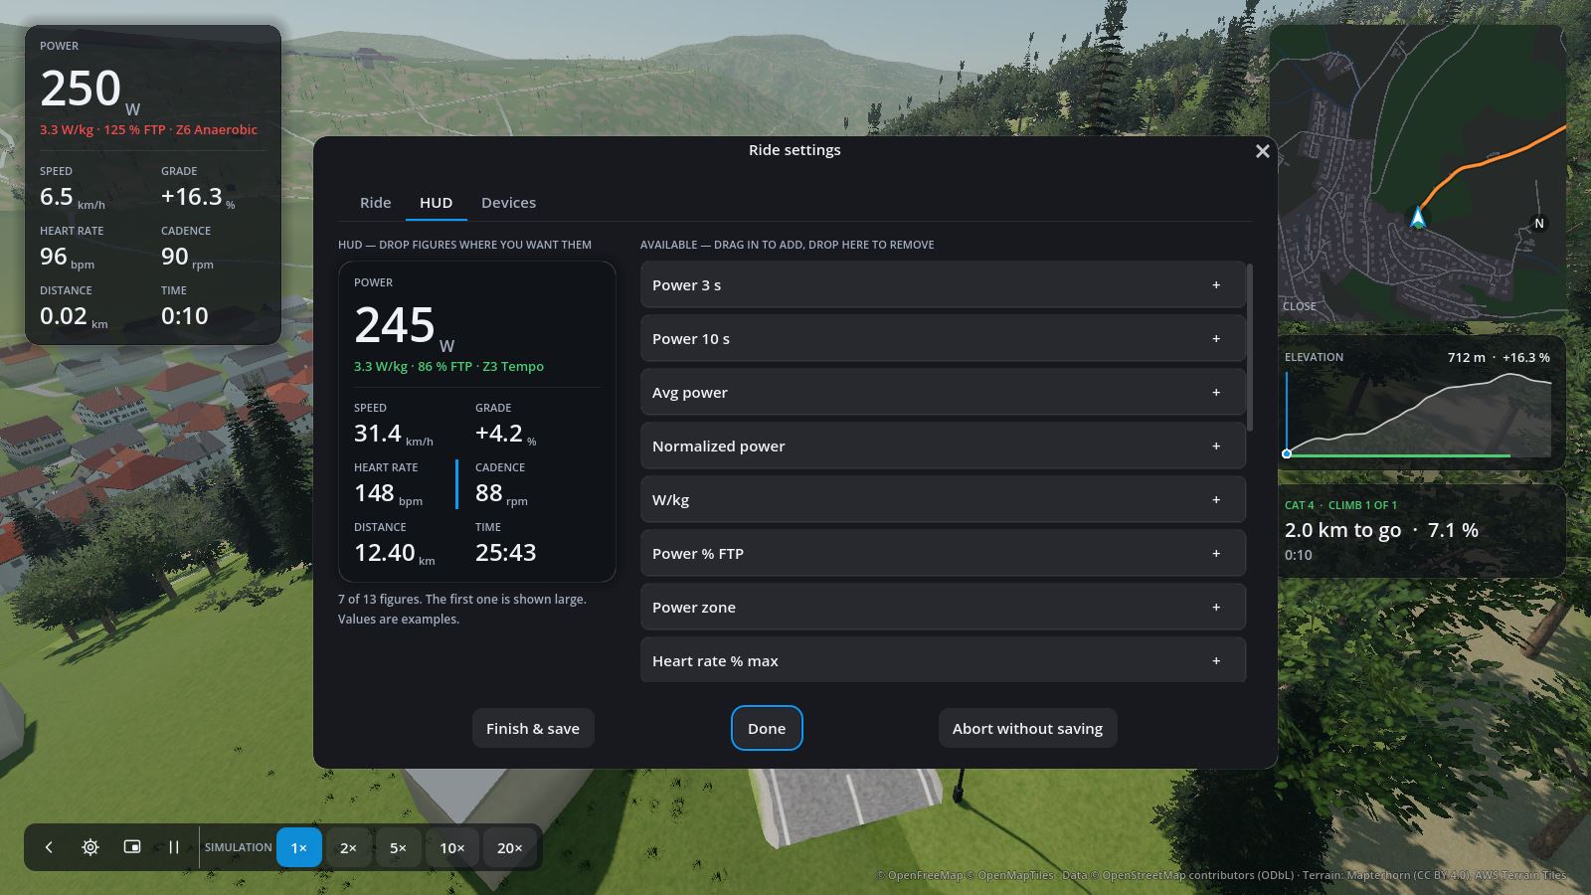Viewport: 1591px width, 895px height.
Task: Close the Ride settings dialog
Action: point(1263,151)
